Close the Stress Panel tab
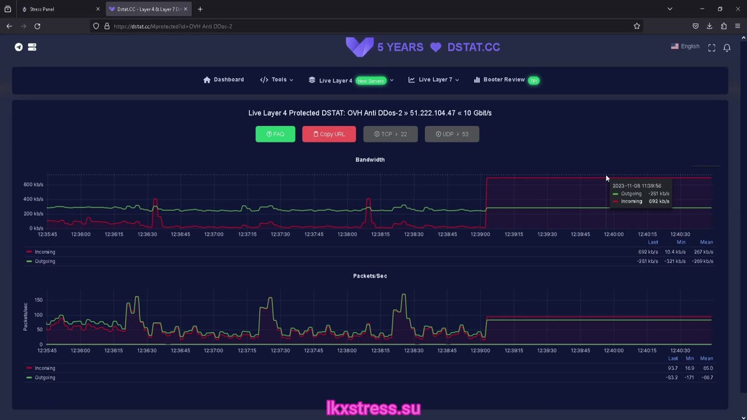The height and width of the screenshot is (420, 747). [97, 9]
